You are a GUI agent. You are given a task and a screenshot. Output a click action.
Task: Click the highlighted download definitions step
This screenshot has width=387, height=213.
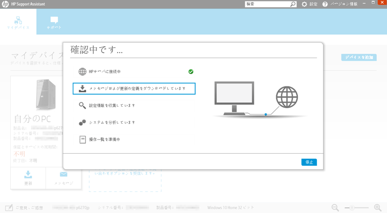[x=134, y=89]
